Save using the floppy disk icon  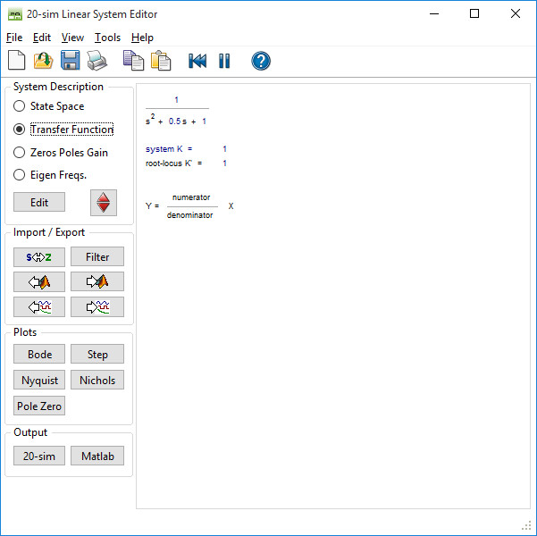tap(71, 61)
